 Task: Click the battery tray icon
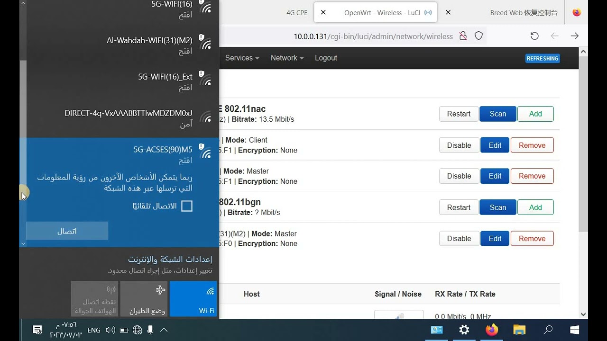pos(124,330)
